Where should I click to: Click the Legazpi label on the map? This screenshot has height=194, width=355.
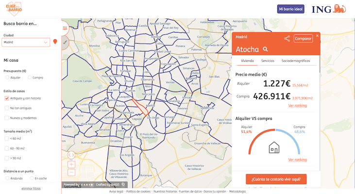137,119
